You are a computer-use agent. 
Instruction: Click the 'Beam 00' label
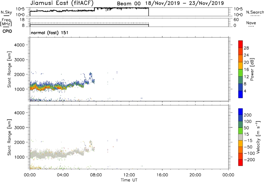click(x=129, y=4)
